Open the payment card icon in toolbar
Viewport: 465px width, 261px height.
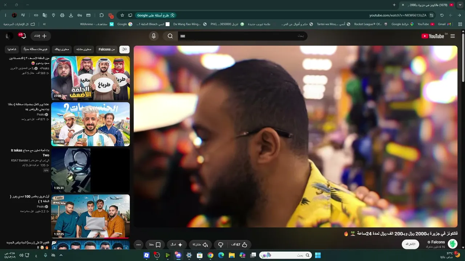[88, 15]
